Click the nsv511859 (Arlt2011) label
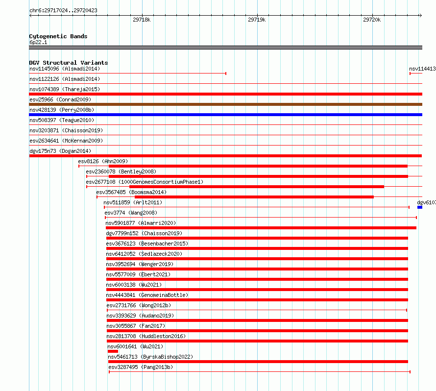The height and width of the screenshot is (391, 436). coord(133,202)
